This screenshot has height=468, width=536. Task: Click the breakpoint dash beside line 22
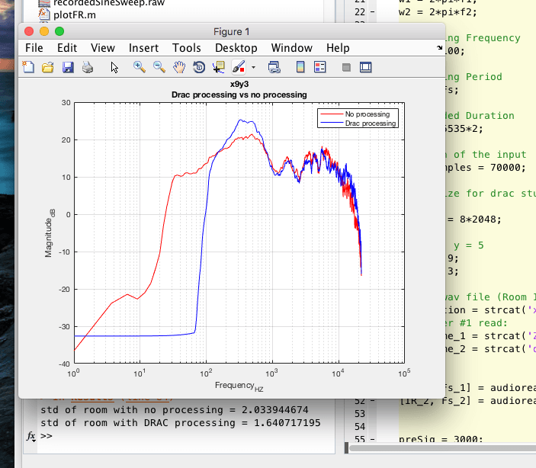[x=372, y=12]
